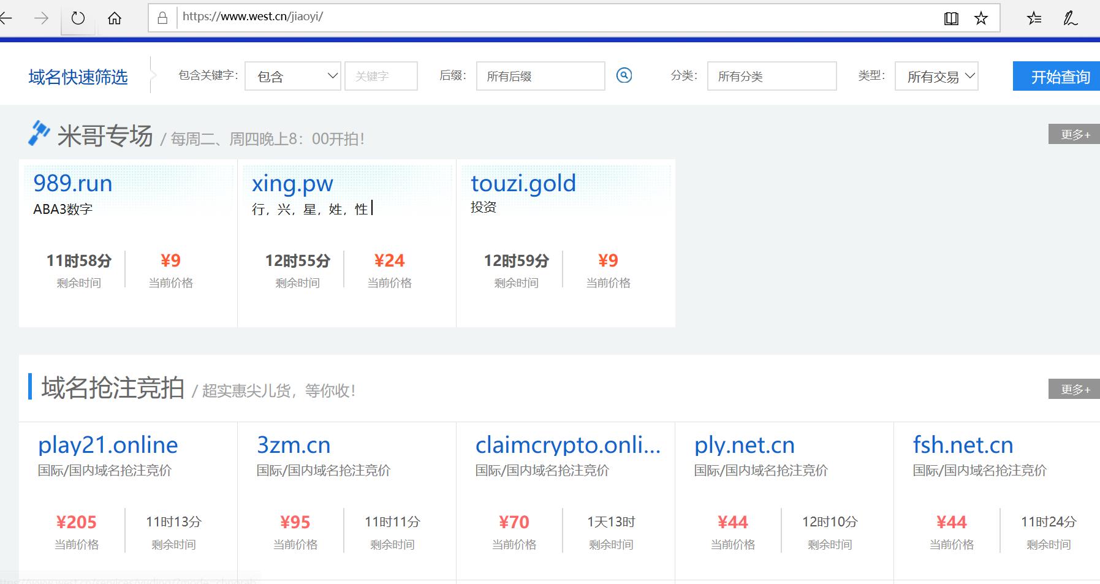
Task: Click 国际/国内域名抢注竞价 under ply.net.cn
Action: click(x=761, y=471)
